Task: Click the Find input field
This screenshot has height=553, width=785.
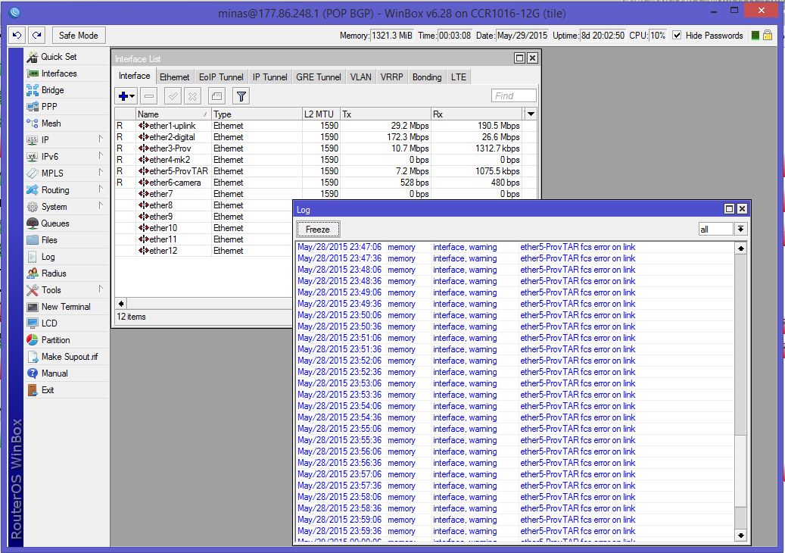Action: (513, 96)
